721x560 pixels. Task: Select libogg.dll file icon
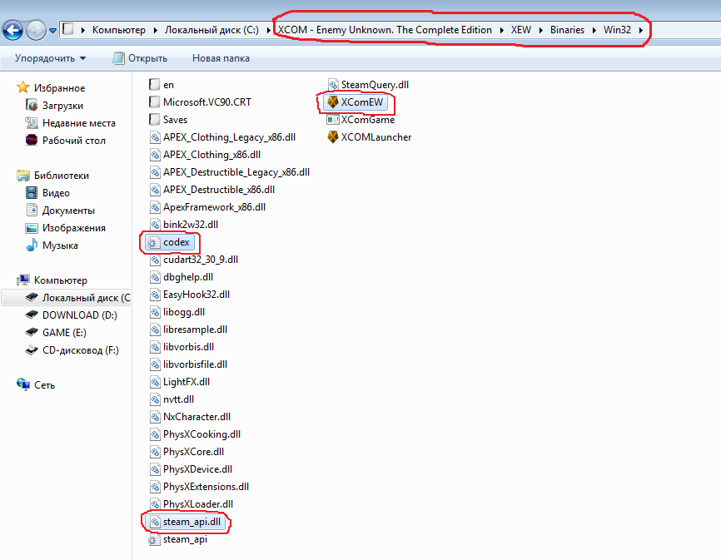(155, 312)
